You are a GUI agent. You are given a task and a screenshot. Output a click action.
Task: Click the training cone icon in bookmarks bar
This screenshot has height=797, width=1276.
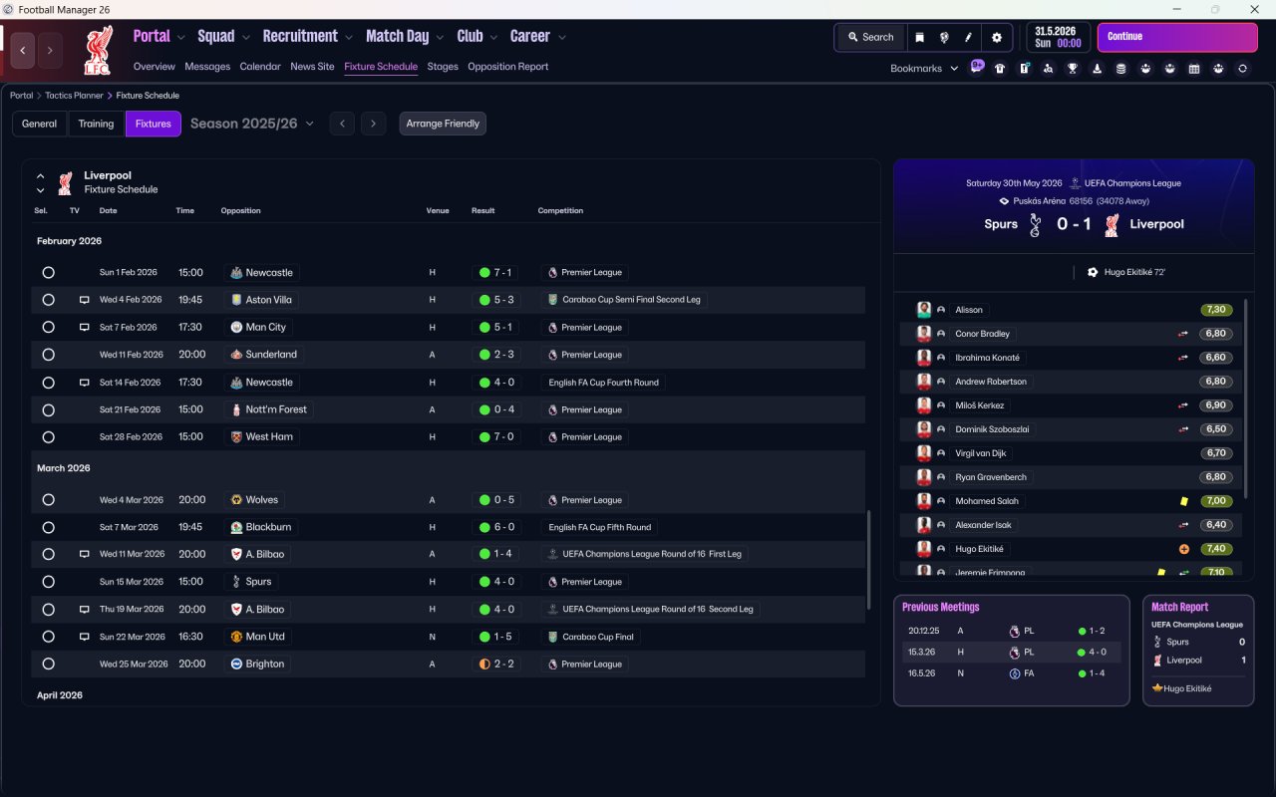coord(1098,69)
